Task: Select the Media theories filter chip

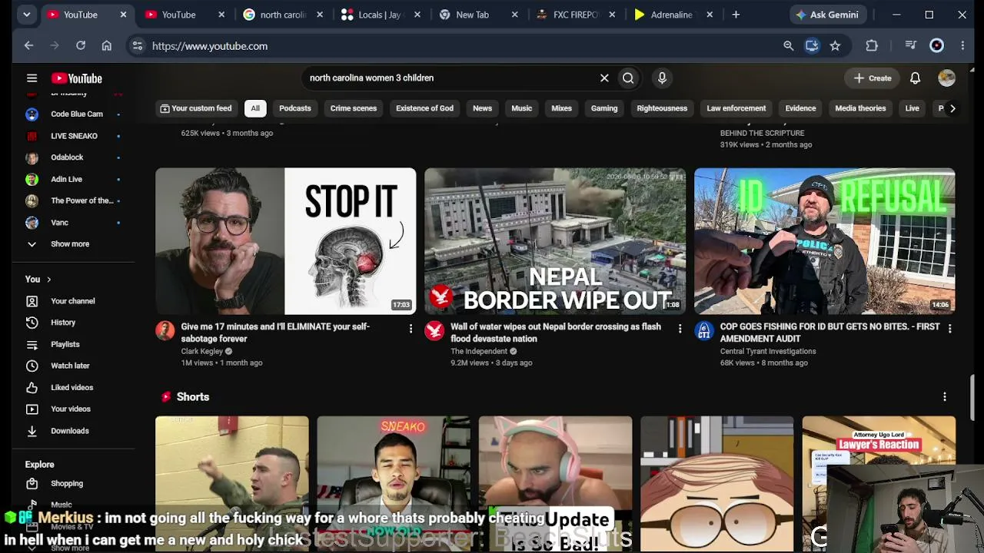Action: click(860, 108)
